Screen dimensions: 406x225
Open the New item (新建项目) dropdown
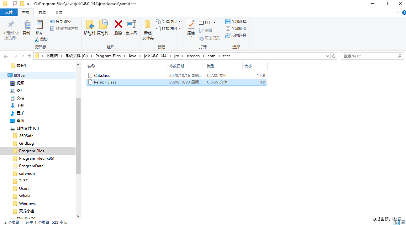tap(168, 22)
